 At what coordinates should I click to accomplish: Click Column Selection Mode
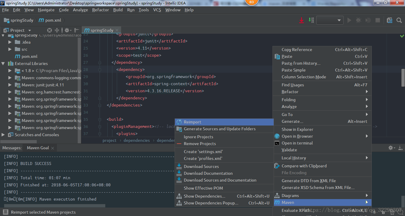322,77
